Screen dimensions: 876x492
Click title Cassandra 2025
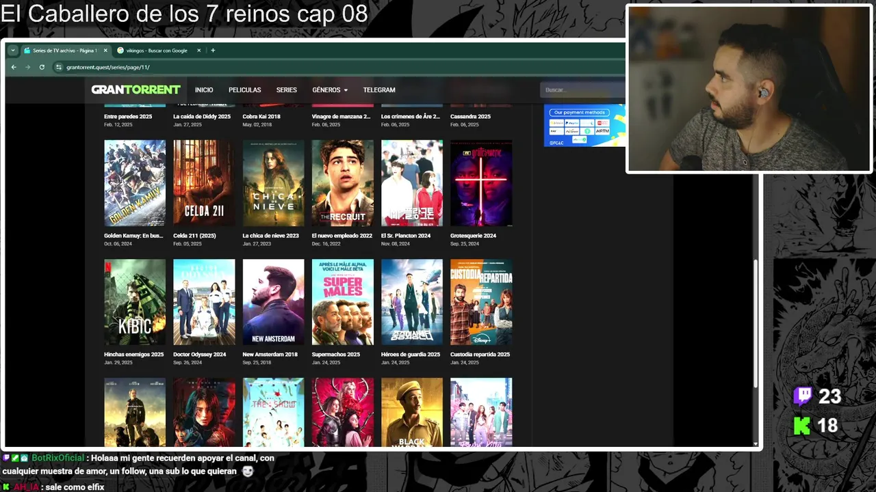(470, 117)
